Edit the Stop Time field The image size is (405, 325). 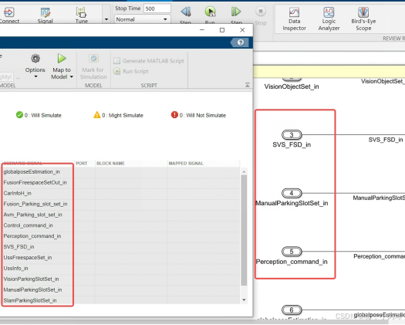[157, 8]
